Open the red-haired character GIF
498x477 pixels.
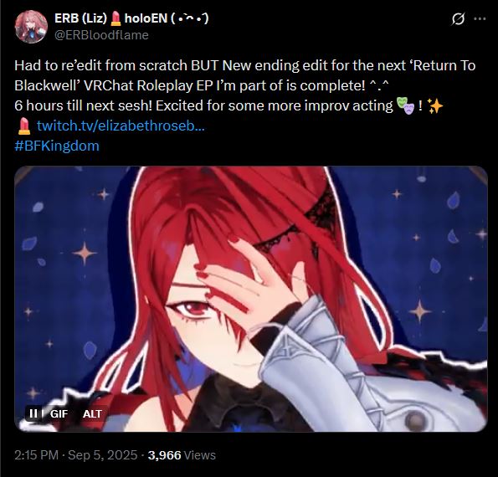point(251,299)
